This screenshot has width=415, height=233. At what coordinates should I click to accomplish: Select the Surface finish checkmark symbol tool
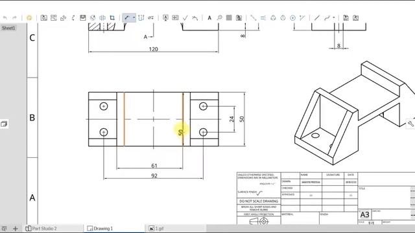(x=185, y=17)
